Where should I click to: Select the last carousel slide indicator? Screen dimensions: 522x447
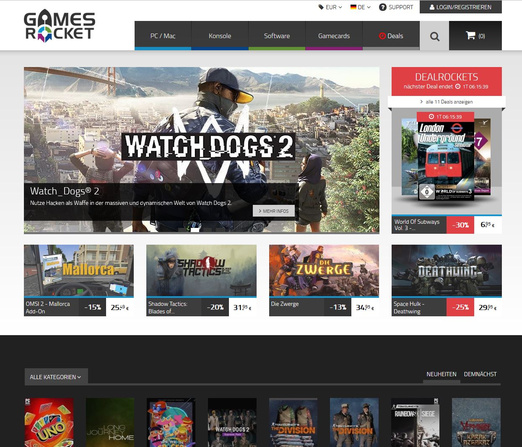(220, 230)
